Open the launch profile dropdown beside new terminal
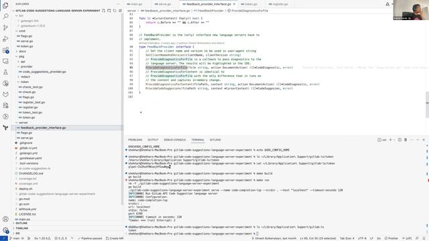Viewport: 429px width, 241px height. (x=394, y=140)
